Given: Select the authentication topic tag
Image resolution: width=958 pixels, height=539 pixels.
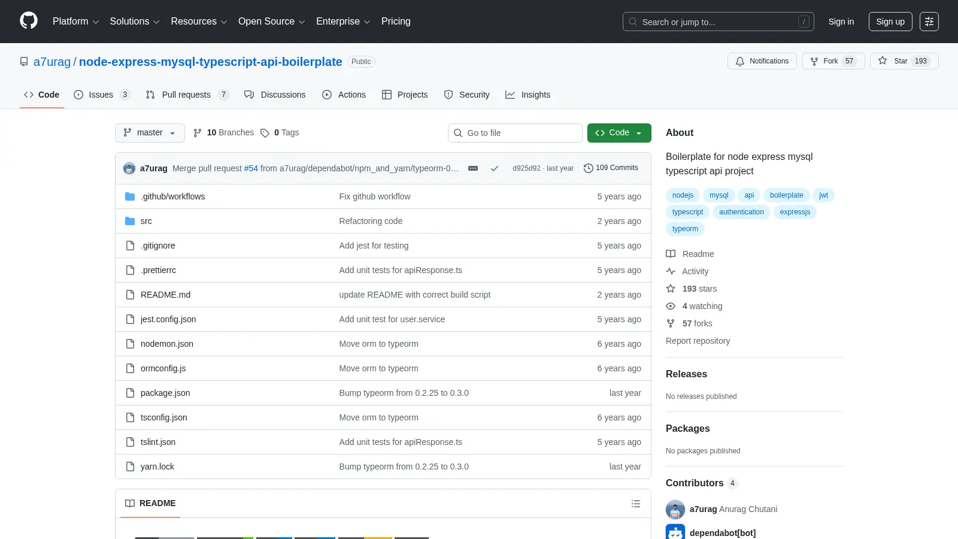Looking at the screenshot, I should click(741, 212).
